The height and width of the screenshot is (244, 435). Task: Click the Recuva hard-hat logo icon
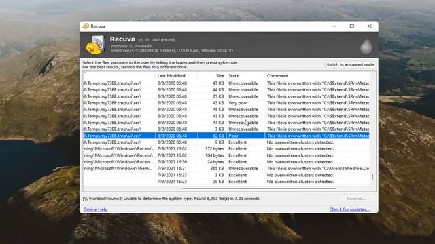click(96, 45)
